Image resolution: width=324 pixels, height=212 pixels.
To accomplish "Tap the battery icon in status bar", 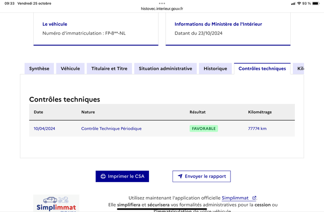I will [316, 3].
